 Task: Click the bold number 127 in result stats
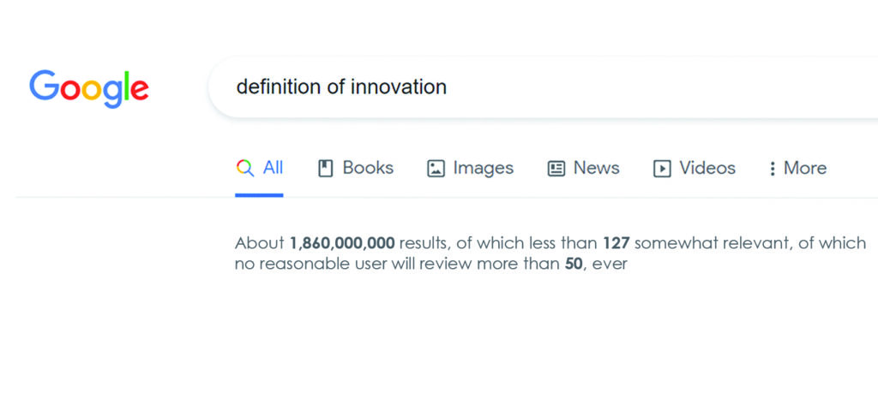[616, 243]
